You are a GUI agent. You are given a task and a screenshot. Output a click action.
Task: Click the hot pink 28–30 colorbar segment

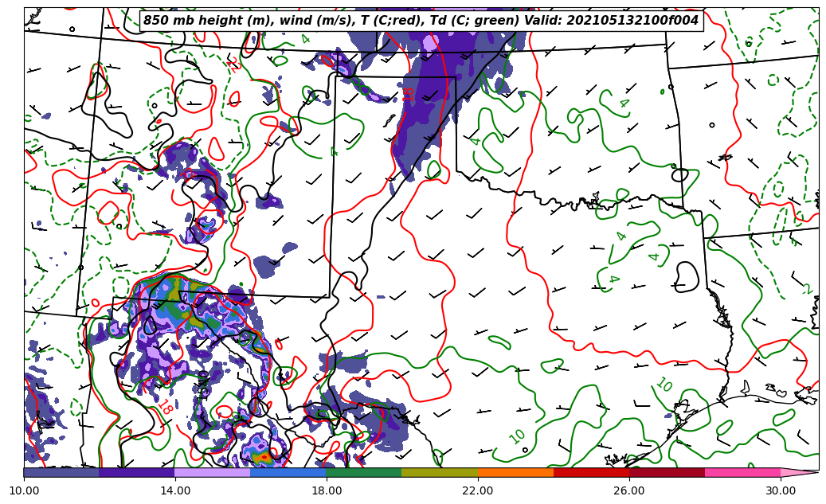click(742, 472)
